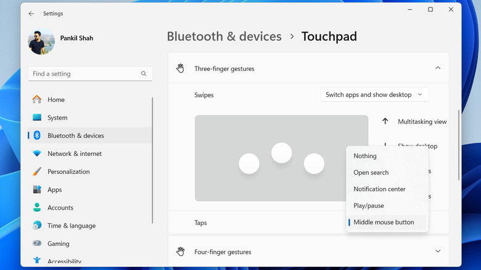Open the Swipes dropdown menu
This screenshot has height=270, width=481.
[x=374, y=94]
